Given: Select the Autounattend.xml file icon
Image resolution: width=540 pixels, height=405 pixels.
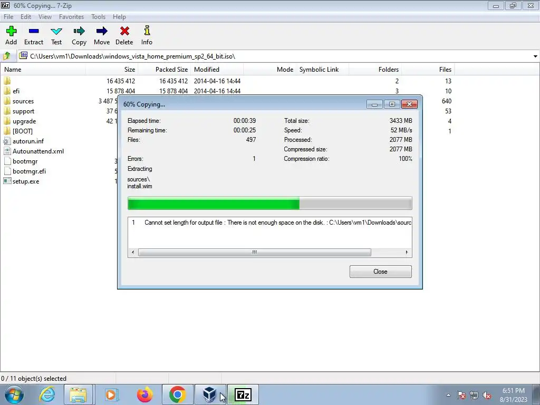Looking at the screenshot, I should click(x=7, y=151).
